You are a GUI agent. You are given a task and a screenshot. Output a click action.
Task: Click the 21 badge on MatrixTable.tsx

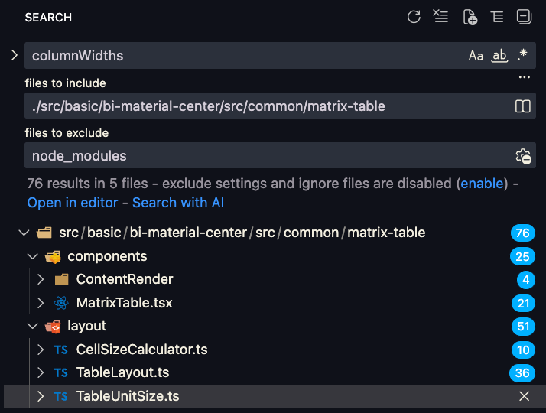tap(523, 304)
